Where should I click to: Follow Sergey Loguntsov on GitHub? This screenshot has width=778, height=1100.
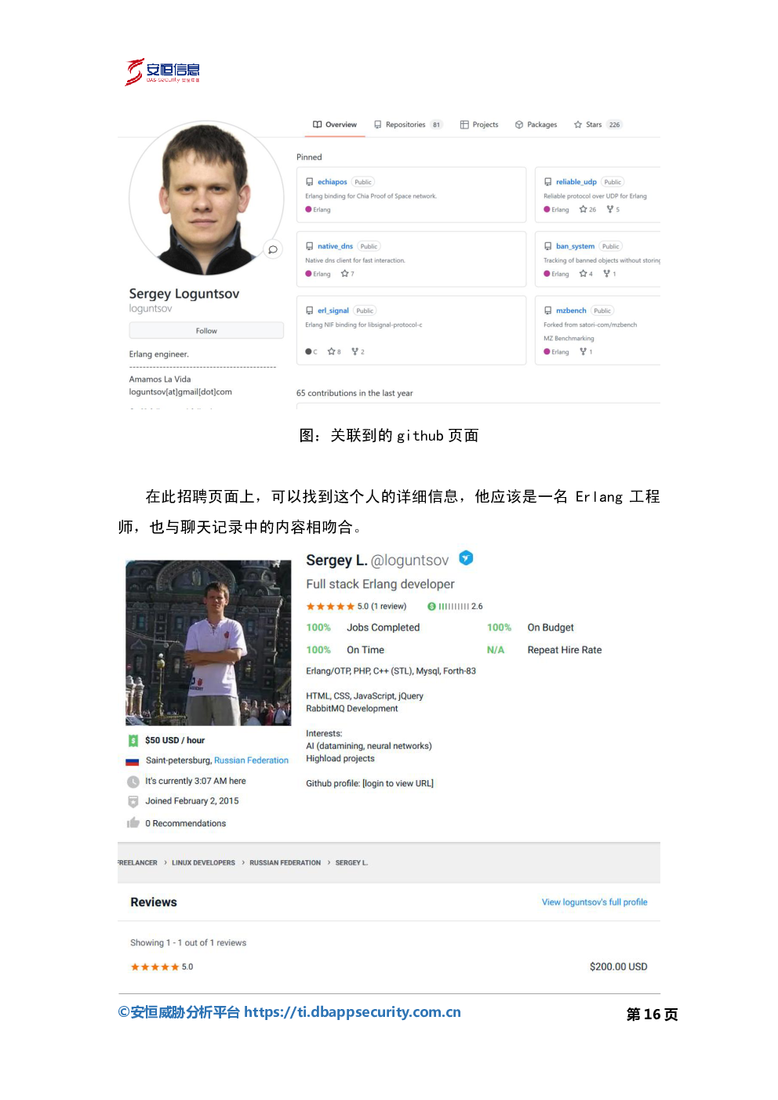(x=206, y=331)
